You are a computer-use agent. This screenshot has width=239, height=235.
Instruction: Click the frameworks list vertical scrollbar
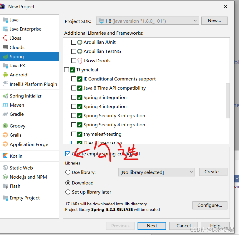227,100
